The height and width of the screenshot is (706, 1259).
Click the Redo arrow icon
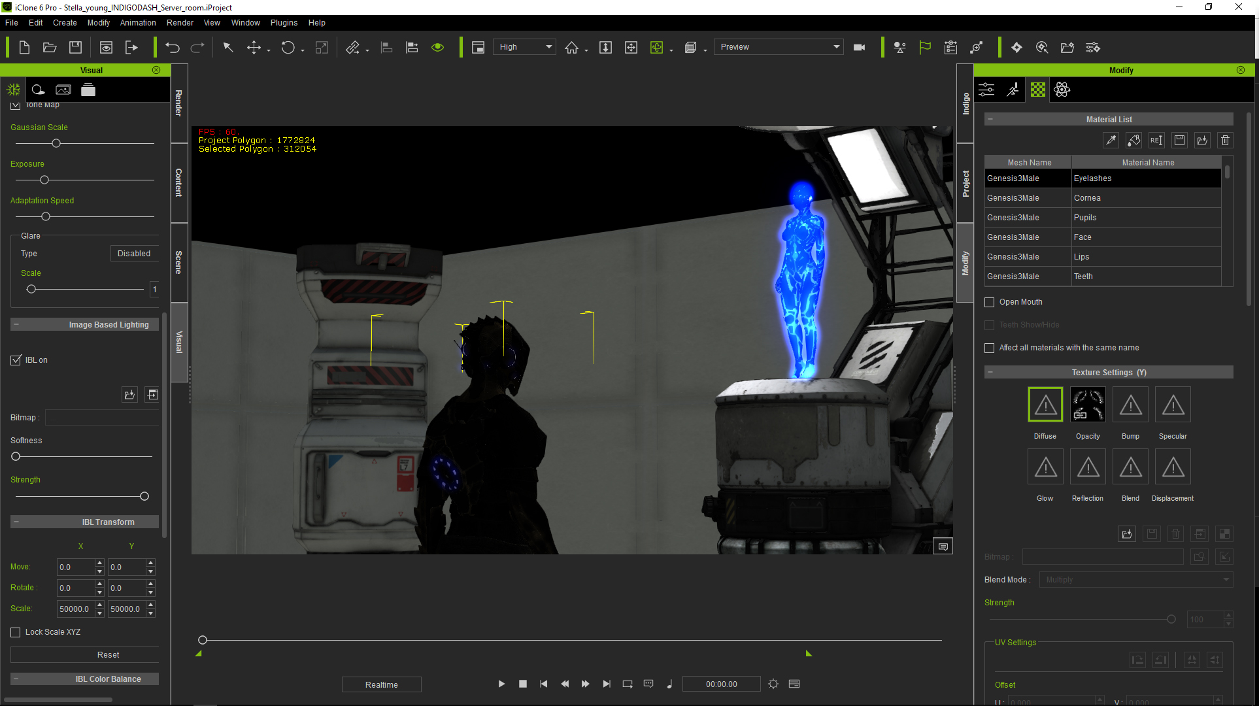pos(197,47)
